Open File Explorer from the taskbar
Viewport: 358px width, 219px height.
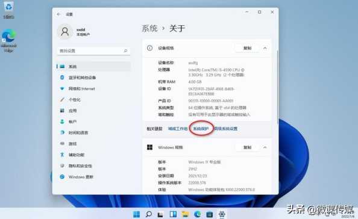tap(185, 214)
